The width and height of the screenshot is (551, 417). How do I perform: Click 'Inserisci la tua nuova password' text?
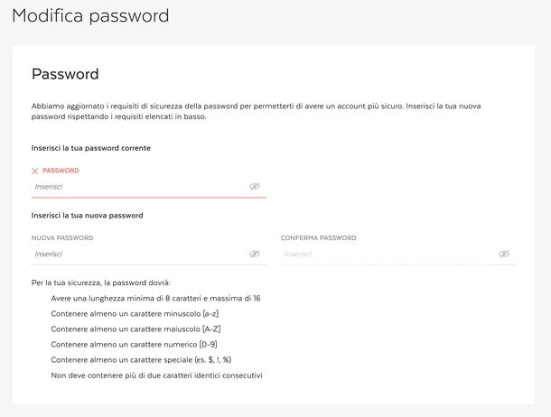pyautogui.click(x=87, y=215)
